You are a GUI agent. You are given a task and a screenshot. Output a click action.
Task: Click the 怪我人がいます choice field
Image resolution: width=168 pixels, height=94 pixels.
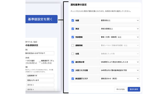point(40,80)
